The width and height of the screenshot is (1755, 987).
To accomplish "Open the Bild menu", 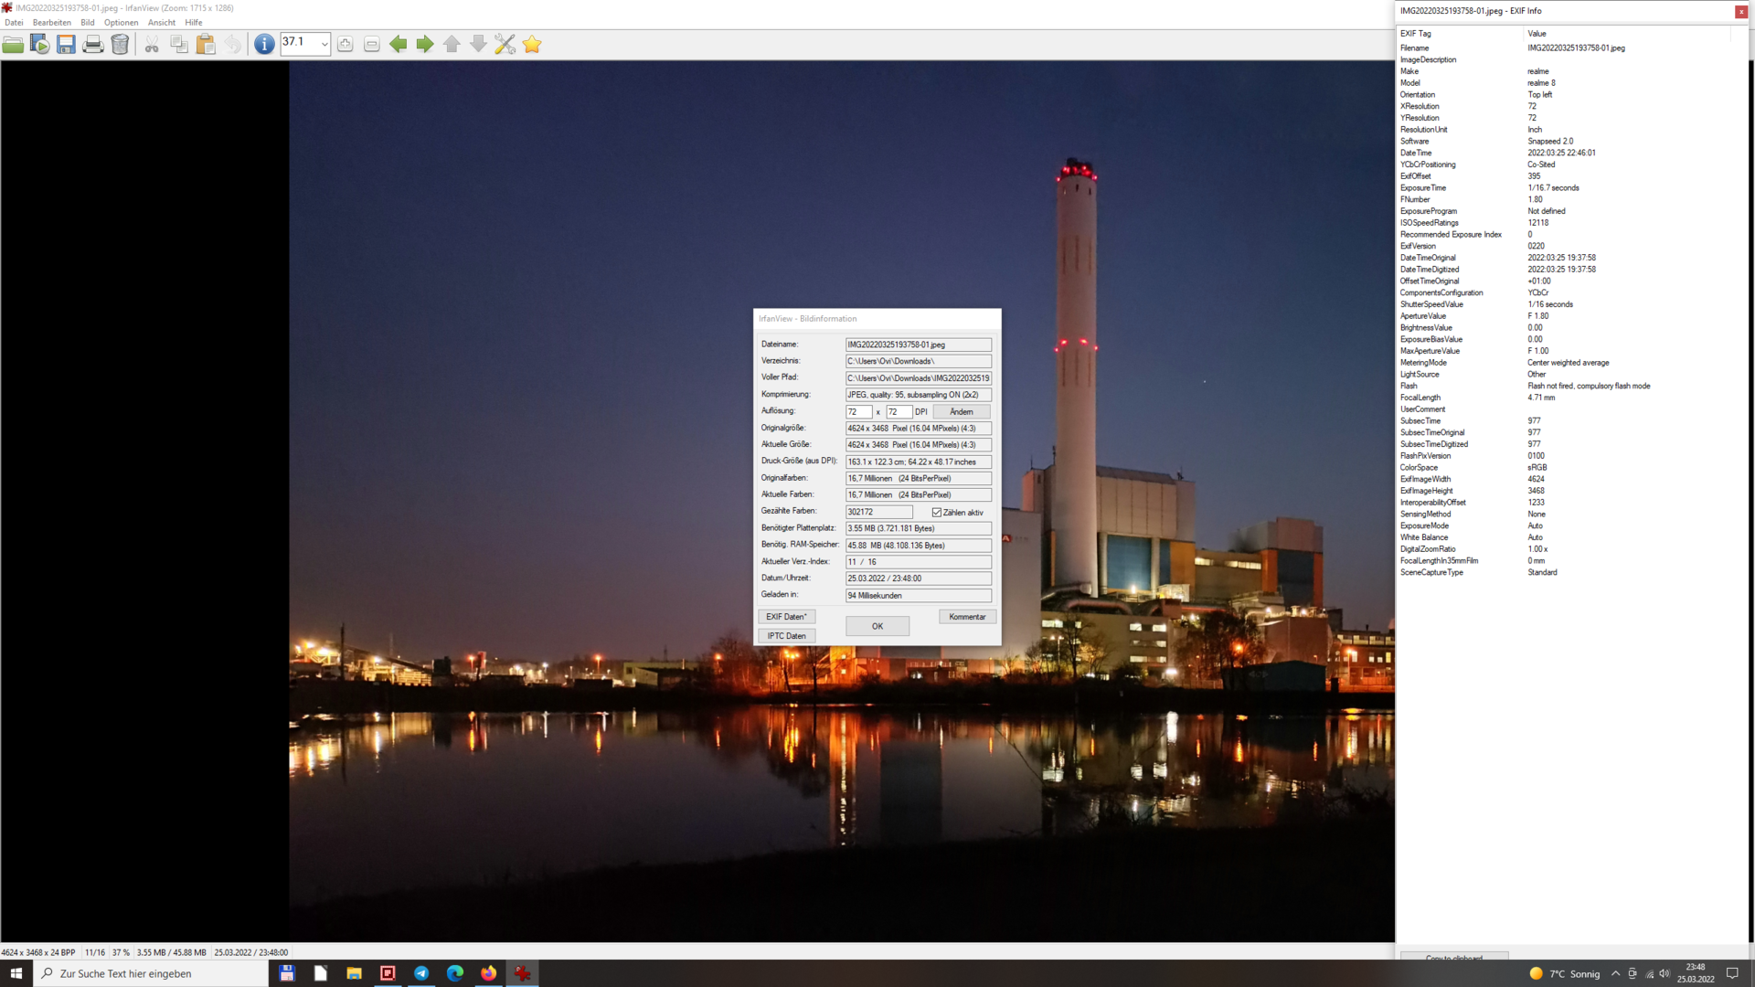I will 88,23.
